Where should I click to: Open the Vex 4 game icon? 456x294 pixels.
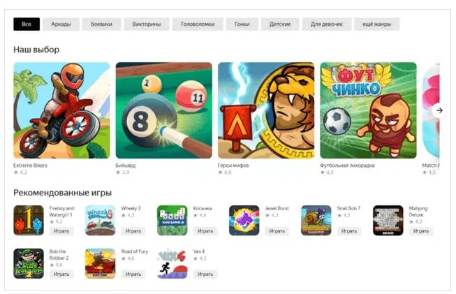(x=172, y=263)
